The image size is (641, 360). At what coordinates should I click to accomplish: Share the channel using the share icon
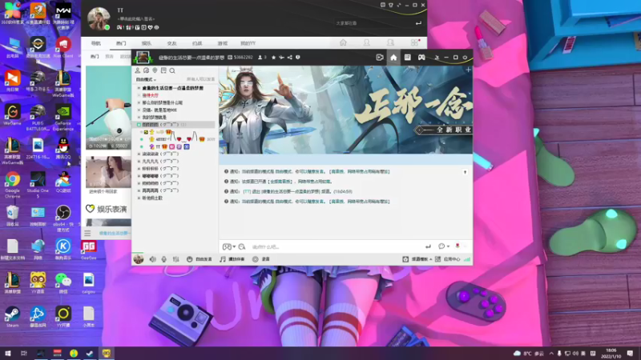[289, 58]
